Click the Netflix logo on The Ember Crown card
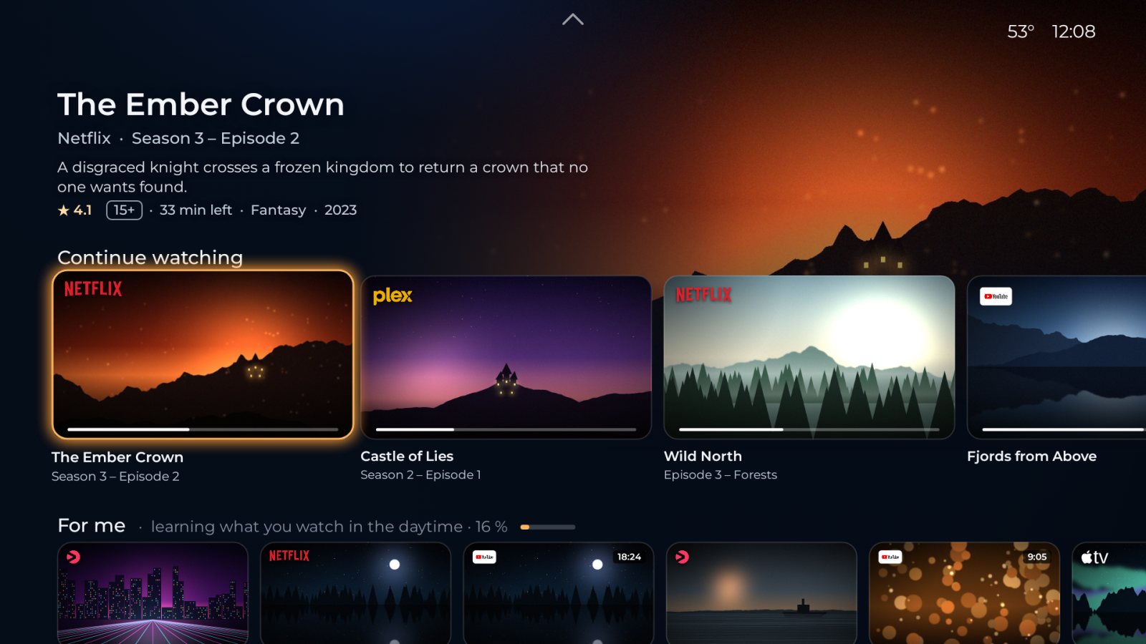Viewport: 1146px width, 644px height. click(x=93, y=288)
